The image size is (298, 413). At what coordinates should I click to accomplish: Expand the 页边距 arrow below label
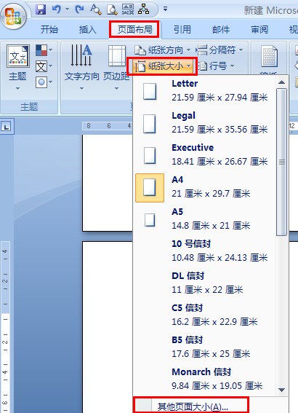coord(116,89)
